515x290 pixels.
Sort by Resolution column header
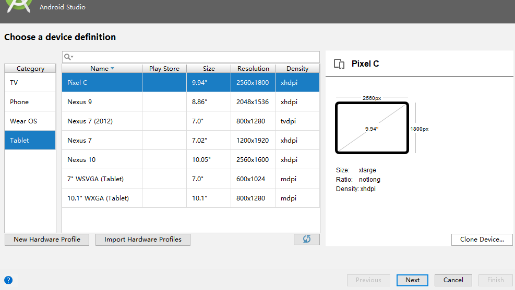click(x=253, y=69)
